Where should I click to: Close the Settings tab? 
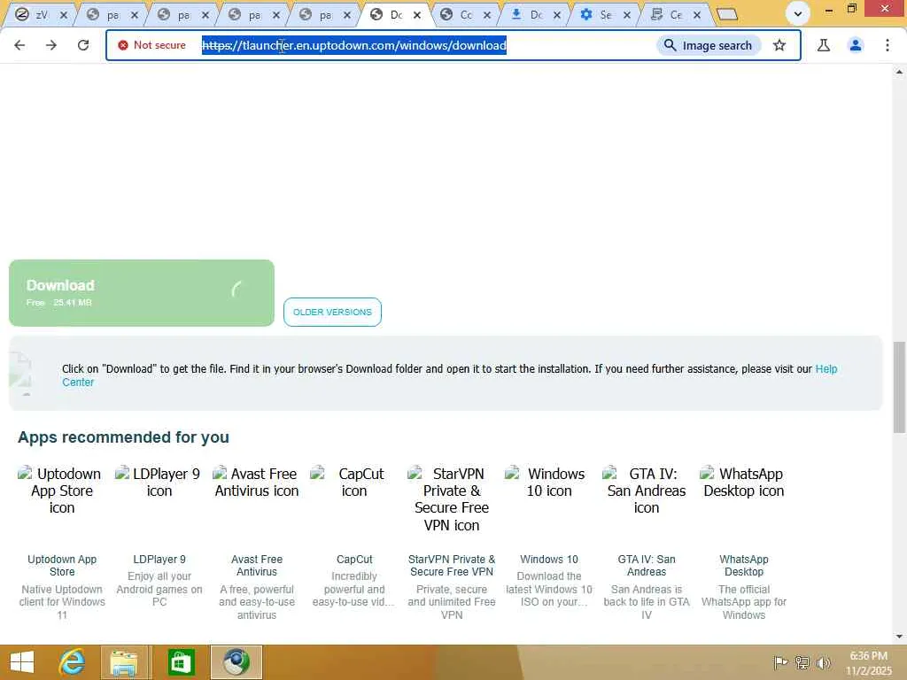626,15
